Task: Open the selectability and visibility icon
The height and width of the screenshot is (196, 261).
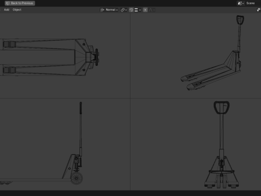Action: (x=259, y=10)
